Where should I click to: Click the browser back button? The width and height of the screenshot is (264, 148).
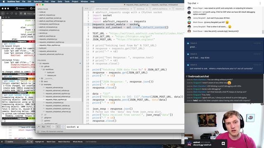(3, 14)
